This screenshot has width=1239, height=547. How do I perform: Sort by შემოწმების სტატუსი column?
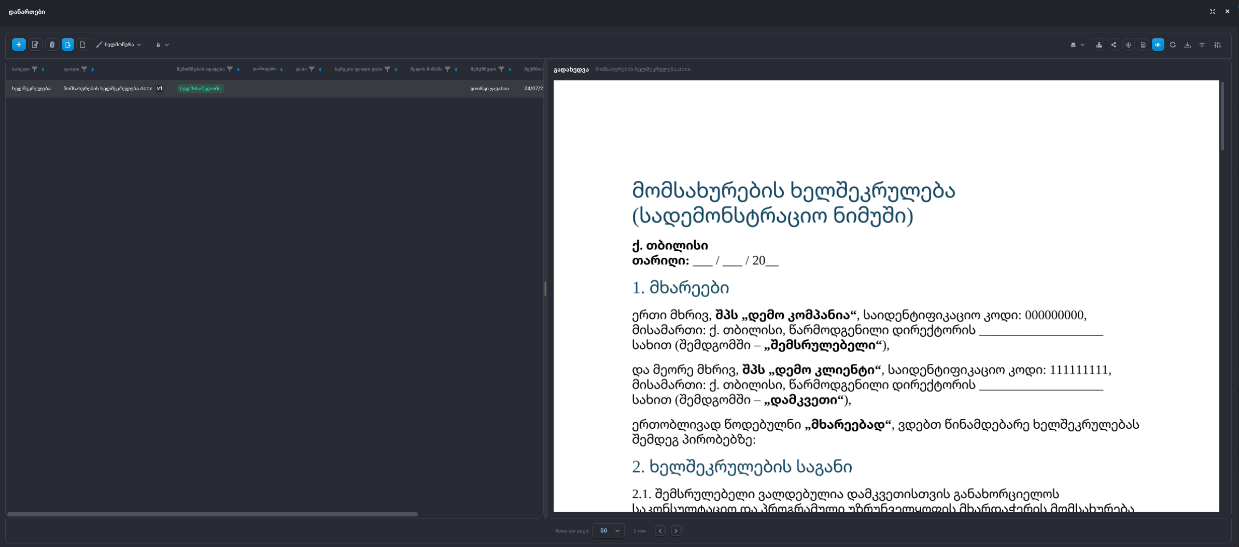(x=238, y=69)
